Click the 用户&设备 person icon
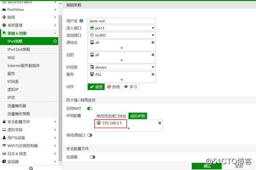The width and height of the screenshot is (256, 170). pos(4,138)
